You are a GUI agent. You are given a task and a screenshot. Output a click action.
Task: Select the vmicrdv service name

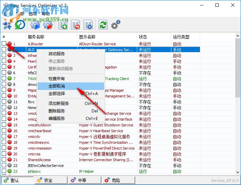(34, 137)
